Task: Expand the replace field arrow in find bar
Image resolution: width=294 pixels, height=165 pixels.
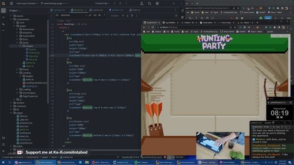Action: tap(52, 16)
